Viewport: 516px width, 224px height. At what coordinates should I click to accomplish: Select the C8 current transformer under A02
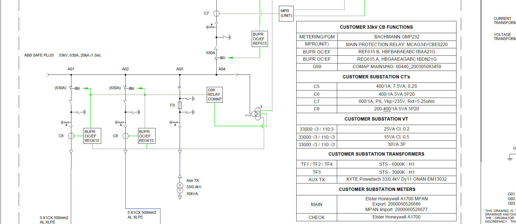click(125, 136)
